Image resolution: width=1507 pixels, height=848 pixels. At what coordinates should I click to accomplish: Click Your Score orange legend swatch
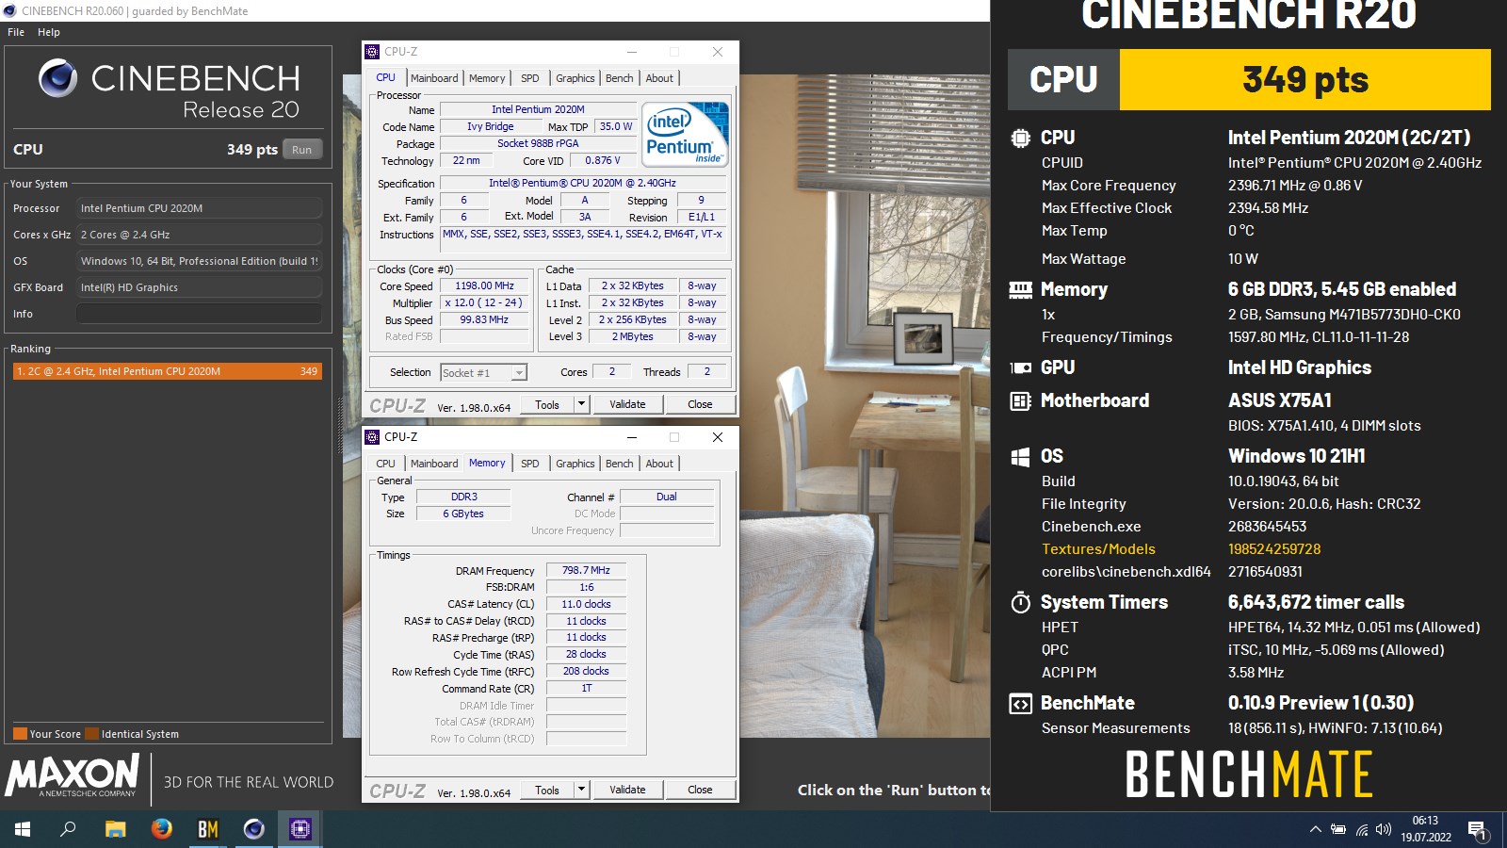point(20,734)
